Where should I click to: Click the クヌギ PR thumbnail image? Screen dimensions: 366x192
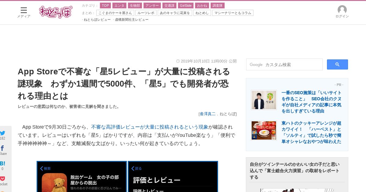[x=264, y=100]
